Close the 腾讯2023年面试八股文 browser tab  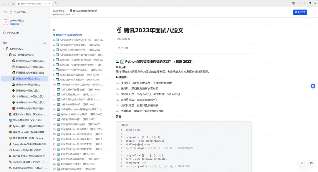coord(50,4)
